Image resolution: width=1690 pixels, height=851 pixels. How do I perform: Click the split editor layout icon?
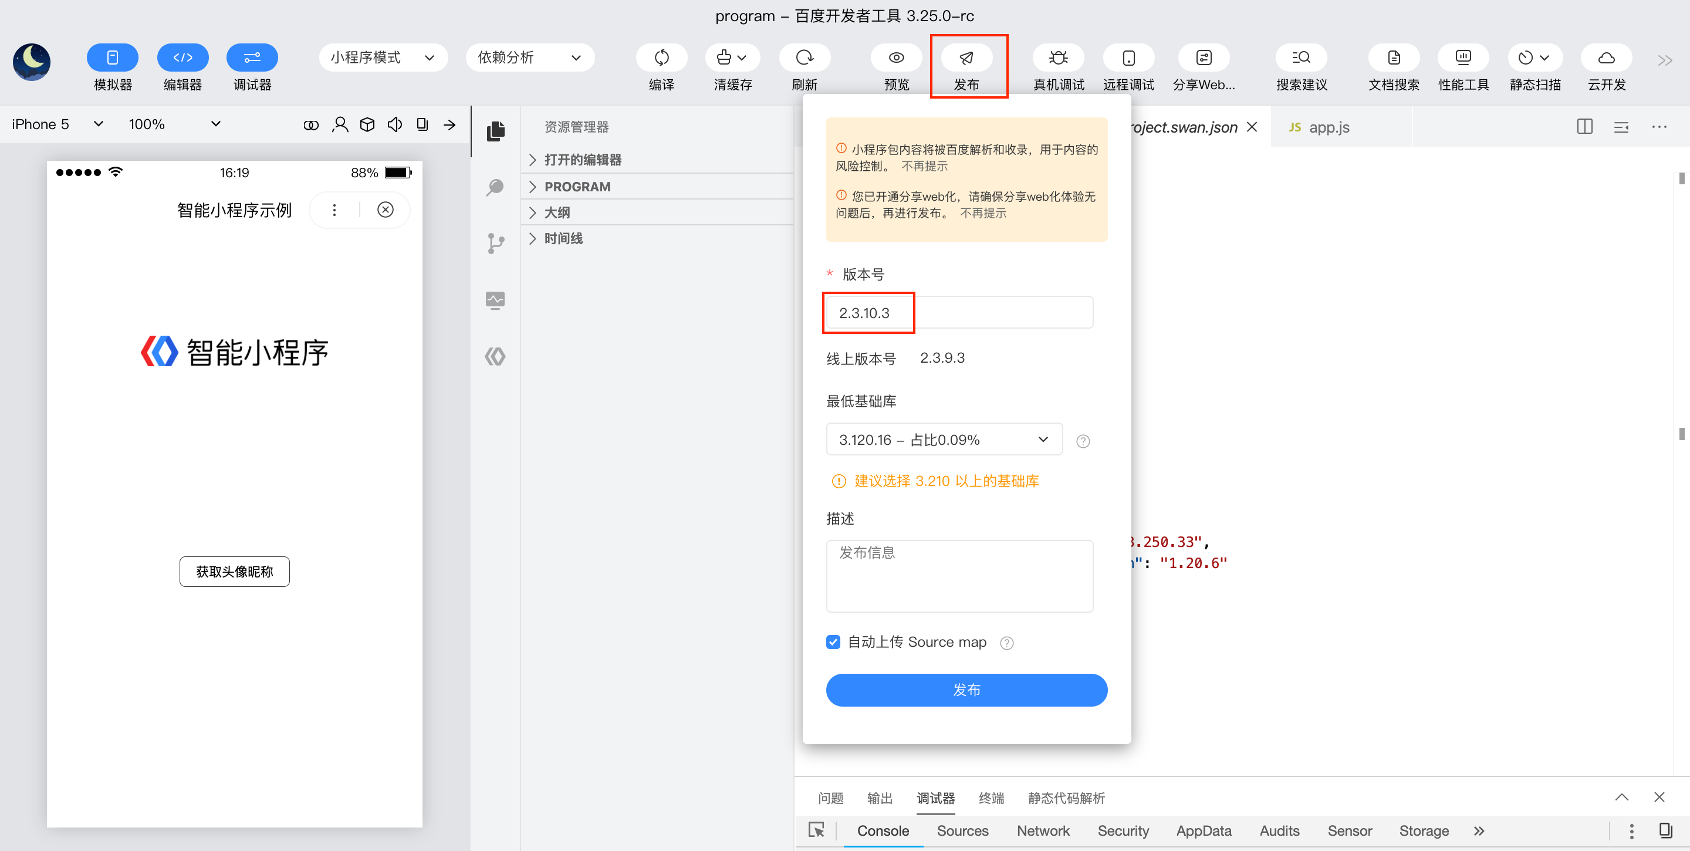click(1584, 127)
